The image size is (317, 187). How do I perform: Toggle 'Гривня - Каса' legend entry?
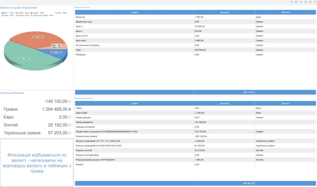click(x=37, y=13)
